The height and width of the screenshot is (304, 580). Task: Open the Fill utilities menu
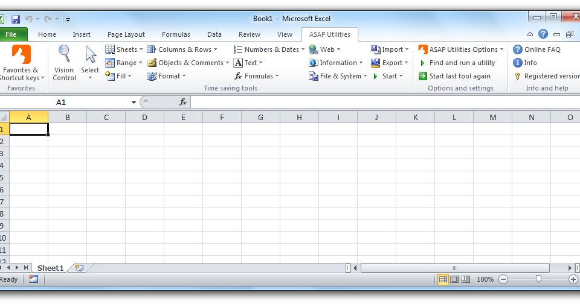[118, 76]
